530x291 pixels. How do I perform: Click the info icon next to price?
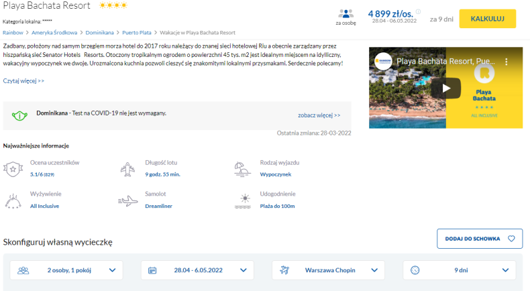point(418,11)
